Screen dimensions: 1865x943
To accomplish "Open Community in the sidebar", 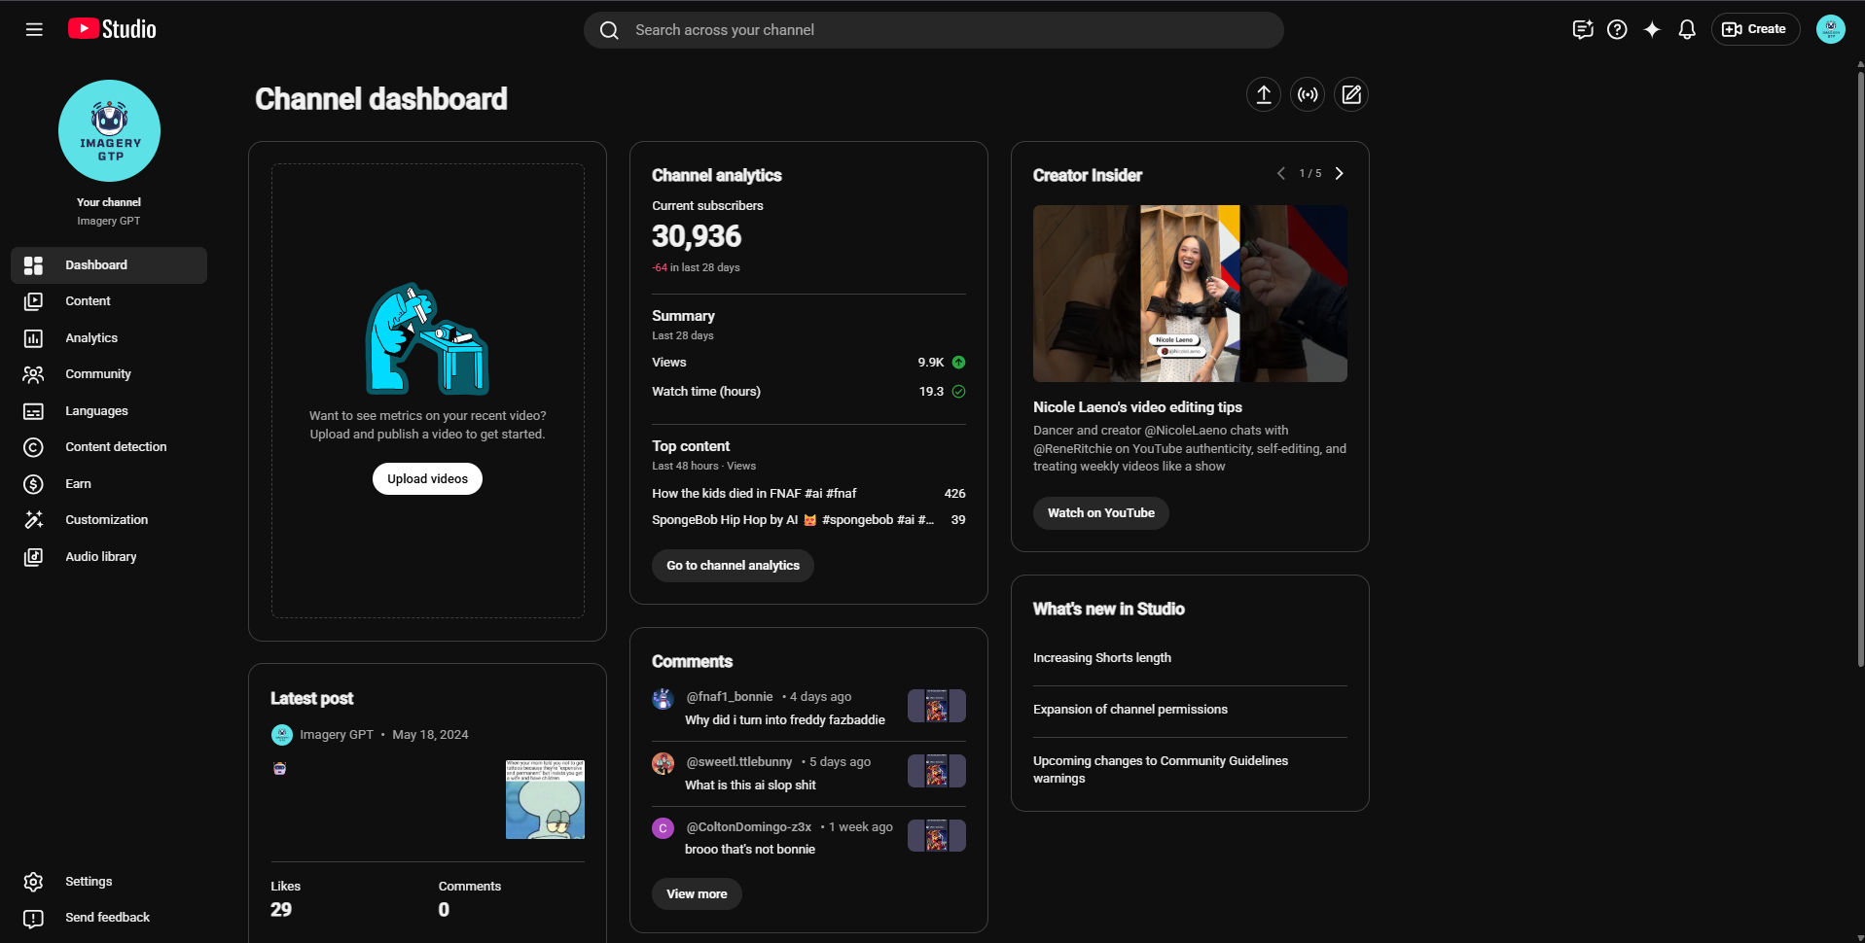I will pos(109,374).
